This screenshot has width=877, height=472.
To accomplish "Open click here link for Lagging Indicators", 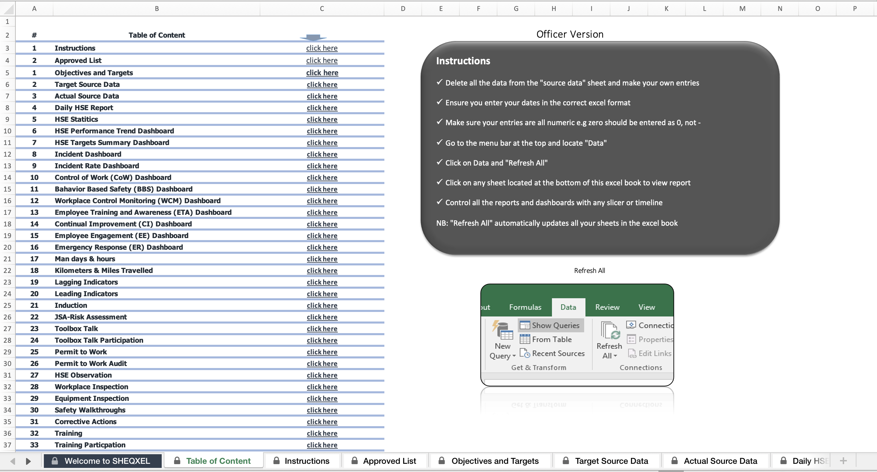I will tap(322, 282).
